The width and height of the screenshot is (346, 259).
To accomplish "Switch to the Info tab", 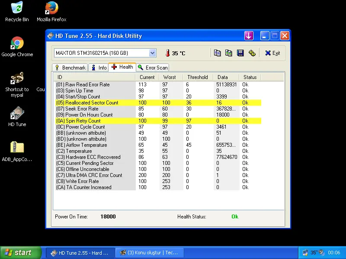I will (x=99, y=68).
